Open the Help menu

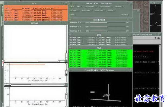pos(157,38)
